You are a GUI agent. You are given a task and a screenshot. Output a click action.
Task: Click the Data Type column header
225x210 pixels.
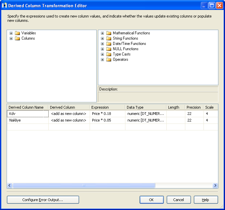pyautogui.click(x=146, y=107)
